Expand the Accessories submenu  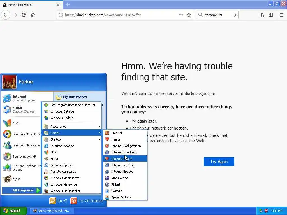72,126
